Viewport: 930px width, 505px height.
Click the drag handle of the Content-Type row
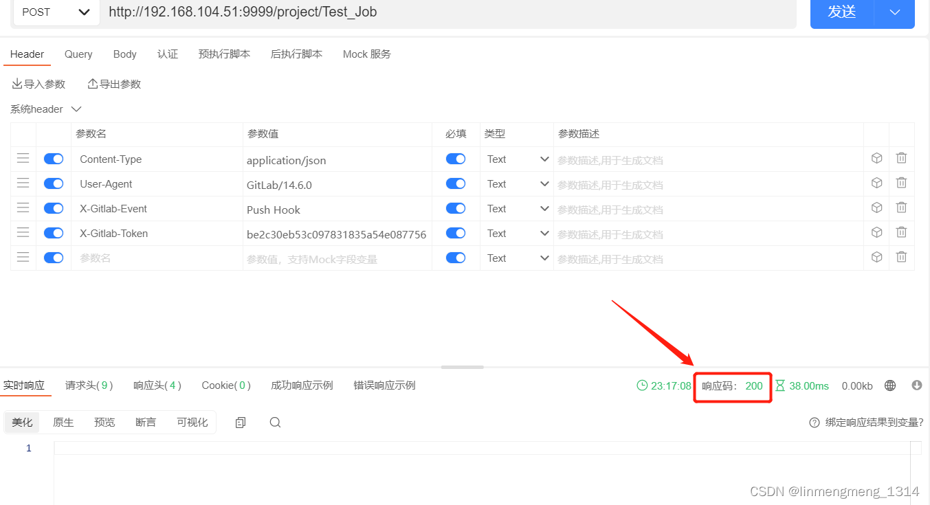point(23,159)
